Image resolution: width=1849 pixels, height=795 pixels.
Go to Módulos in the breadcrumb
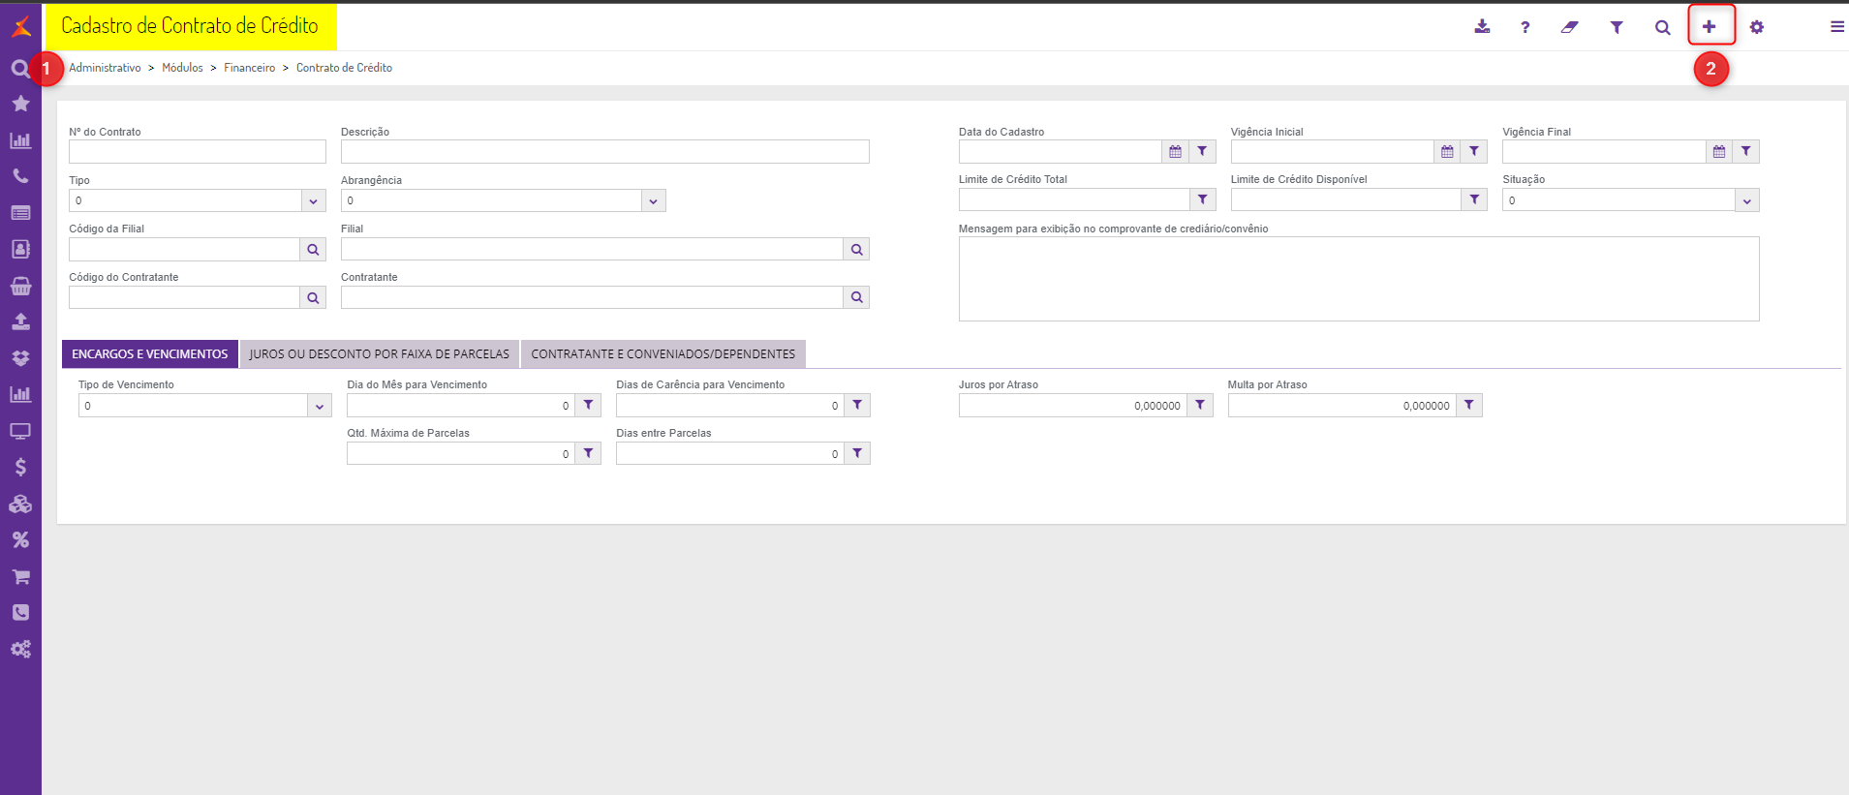coord(182,68)
